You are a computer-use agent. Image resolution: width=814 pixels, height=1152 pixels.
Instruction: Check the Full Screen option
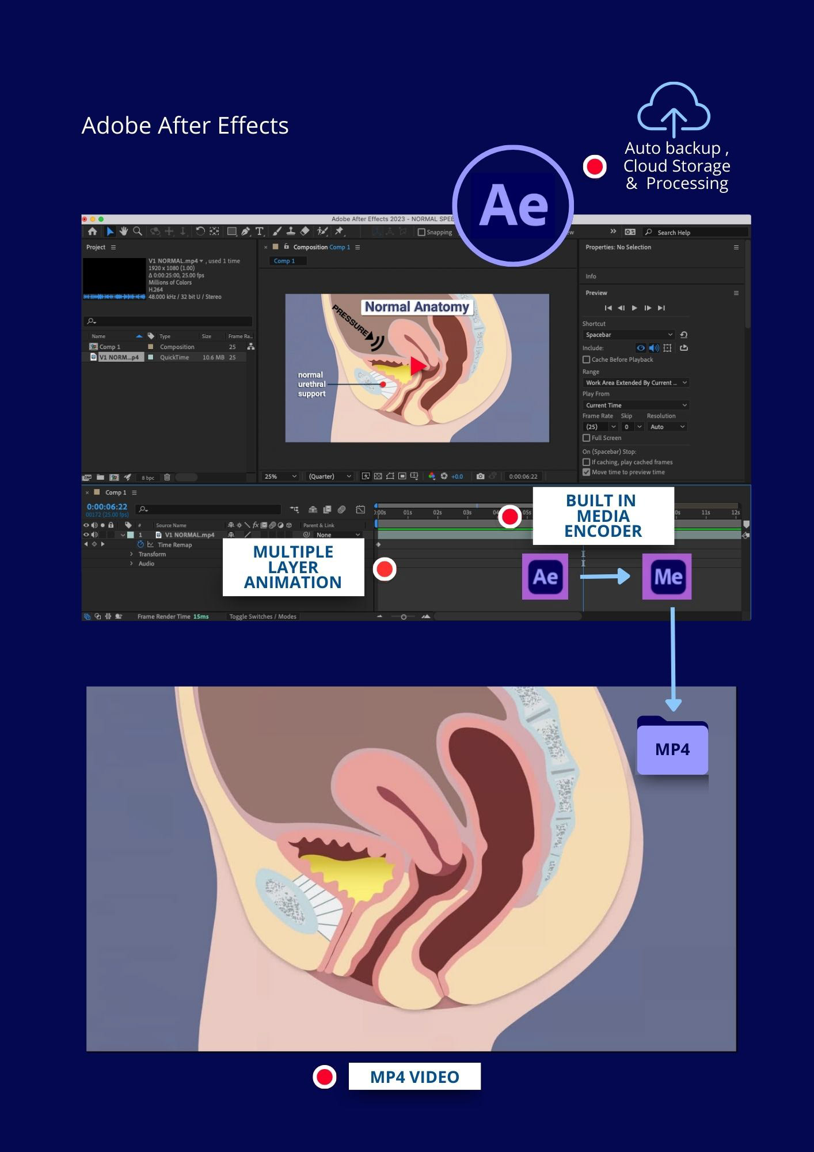tap(586, 438)
